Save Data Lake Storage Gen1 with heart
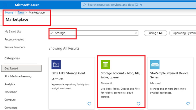The image size is (196, 110). [89, 104]
